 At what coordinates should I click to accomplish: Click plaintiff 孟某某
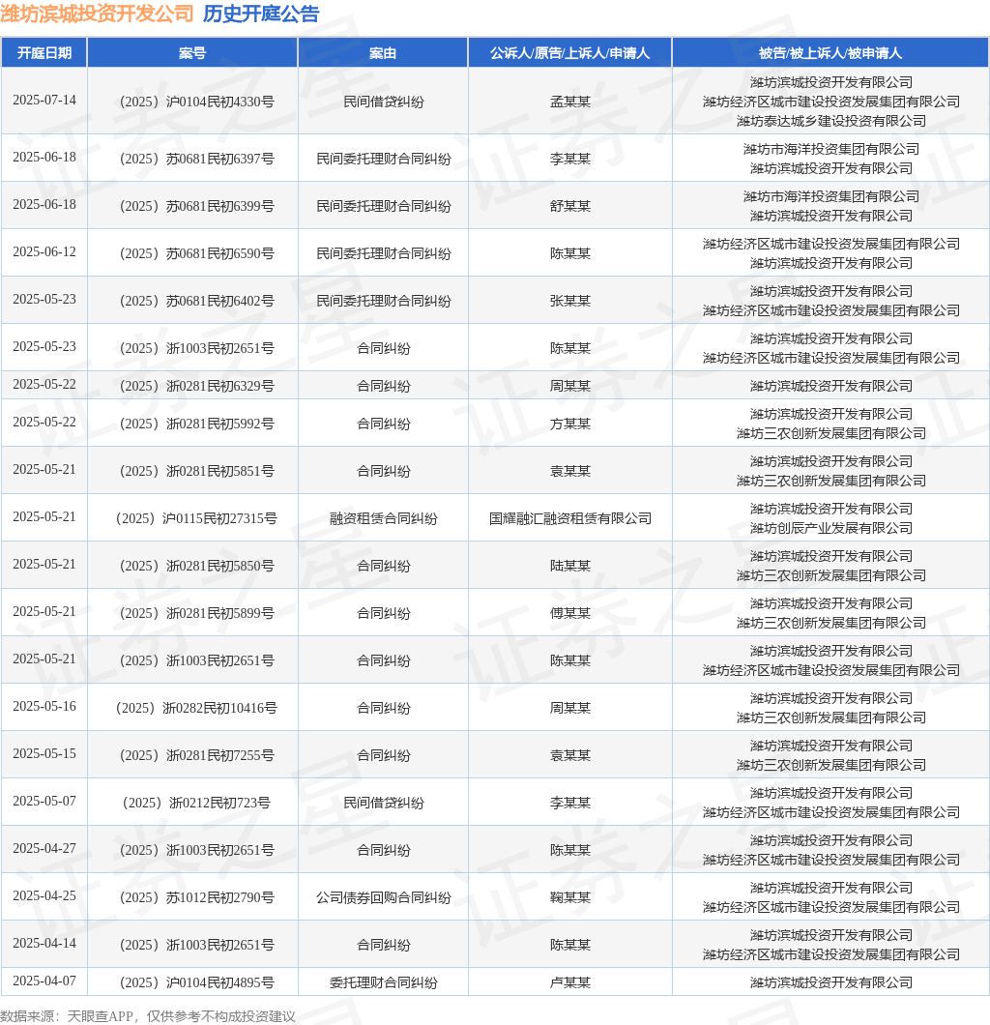(569, 102)
